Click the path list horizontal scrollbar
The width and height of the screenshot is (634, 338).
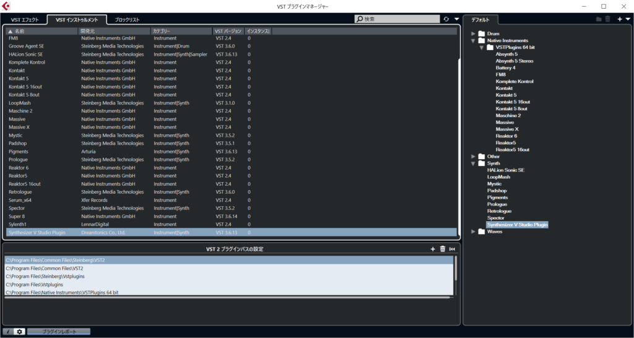click(x=227, y=297)
